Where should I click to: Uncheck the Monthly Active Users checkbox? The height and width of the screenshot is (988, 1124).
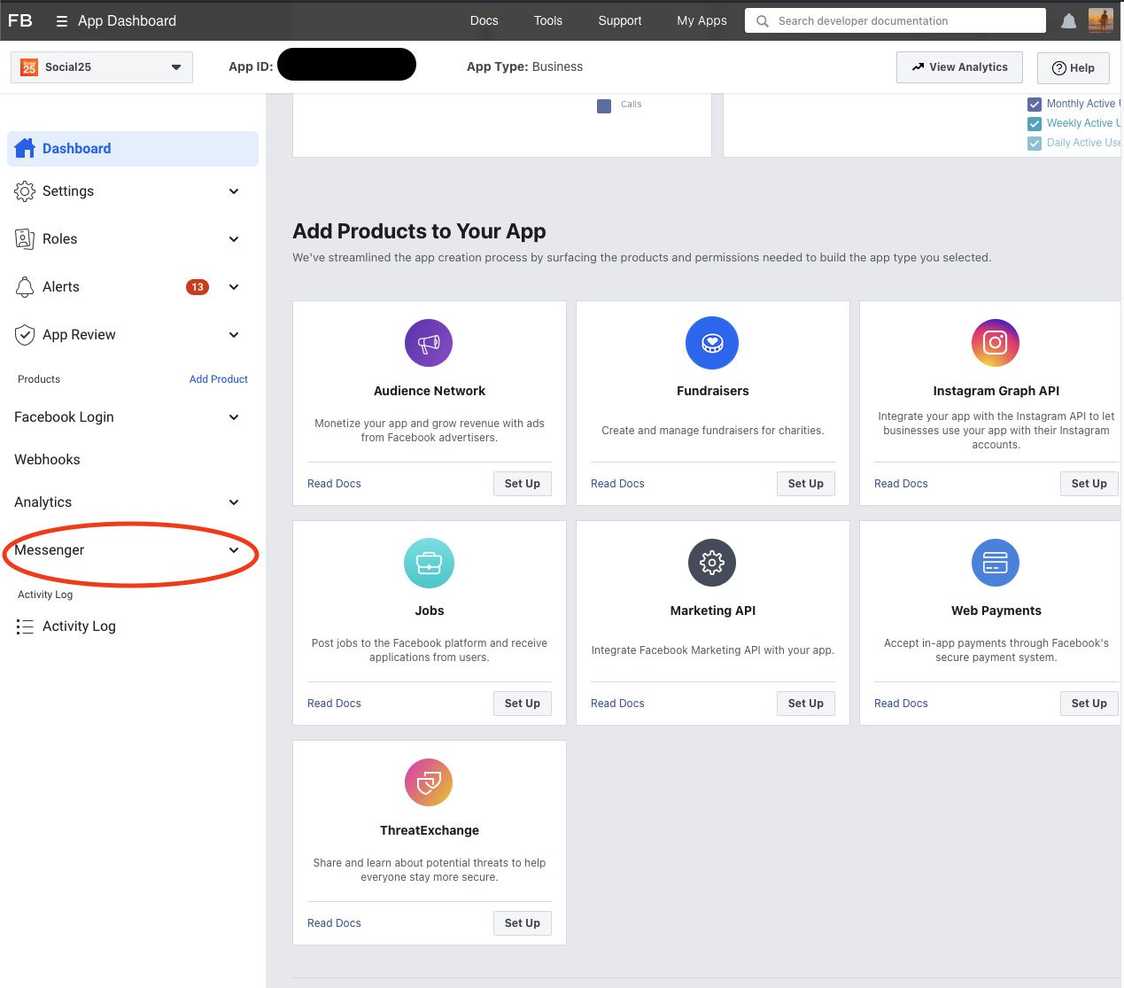(x=1035, y=105)
